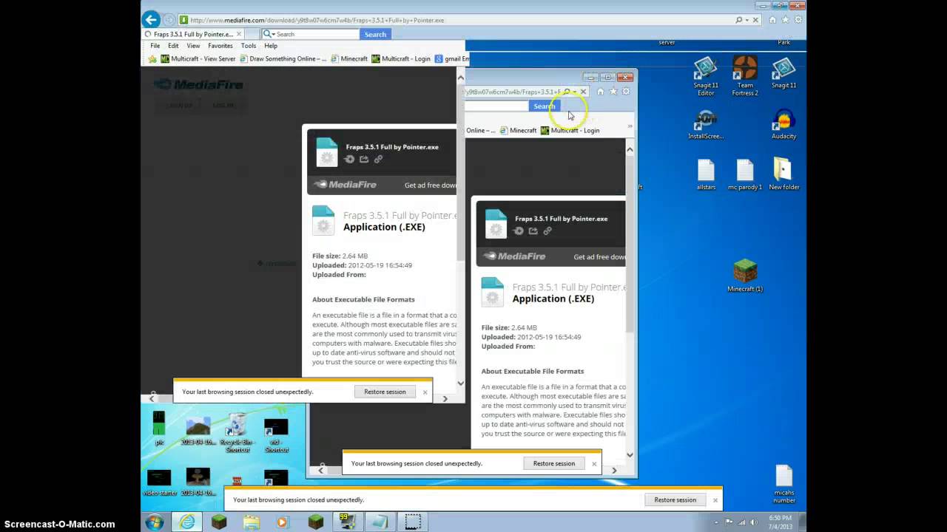Click the greyed Forward arrow beside Back
The width and height of the screenshot is (947, 532).
coord(169,20)
